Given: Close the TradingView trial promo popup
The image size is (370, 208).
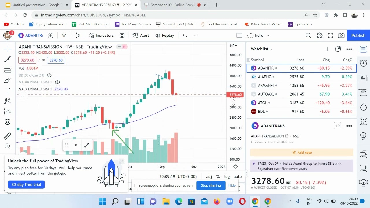Looking at the screenshot, I should (121, 161).
